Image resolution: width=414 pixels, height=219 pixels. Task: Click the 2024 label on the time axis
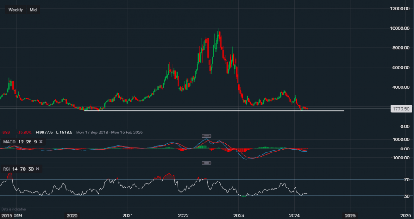pos(294,215)
